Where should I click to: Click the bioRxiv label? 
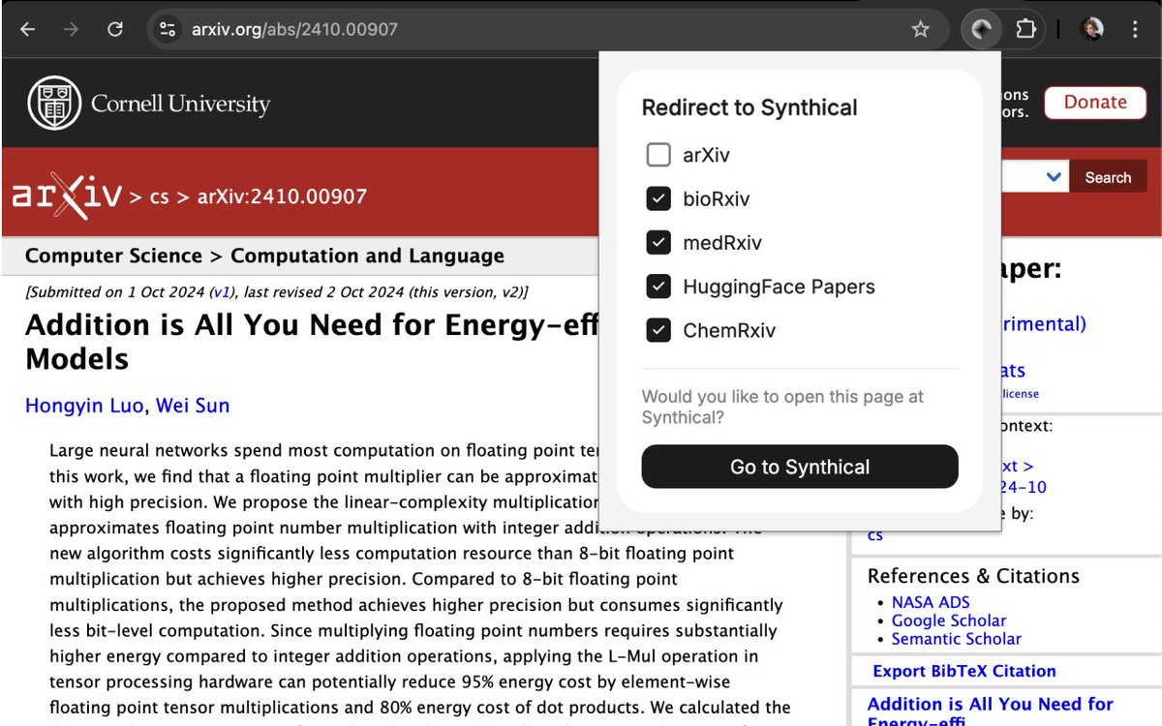coord(717,199)
